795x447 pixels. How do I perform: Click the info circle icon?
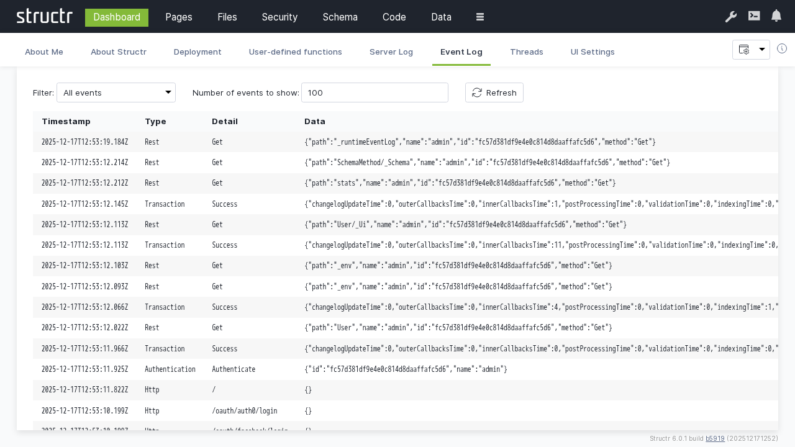tap(782, 48)
